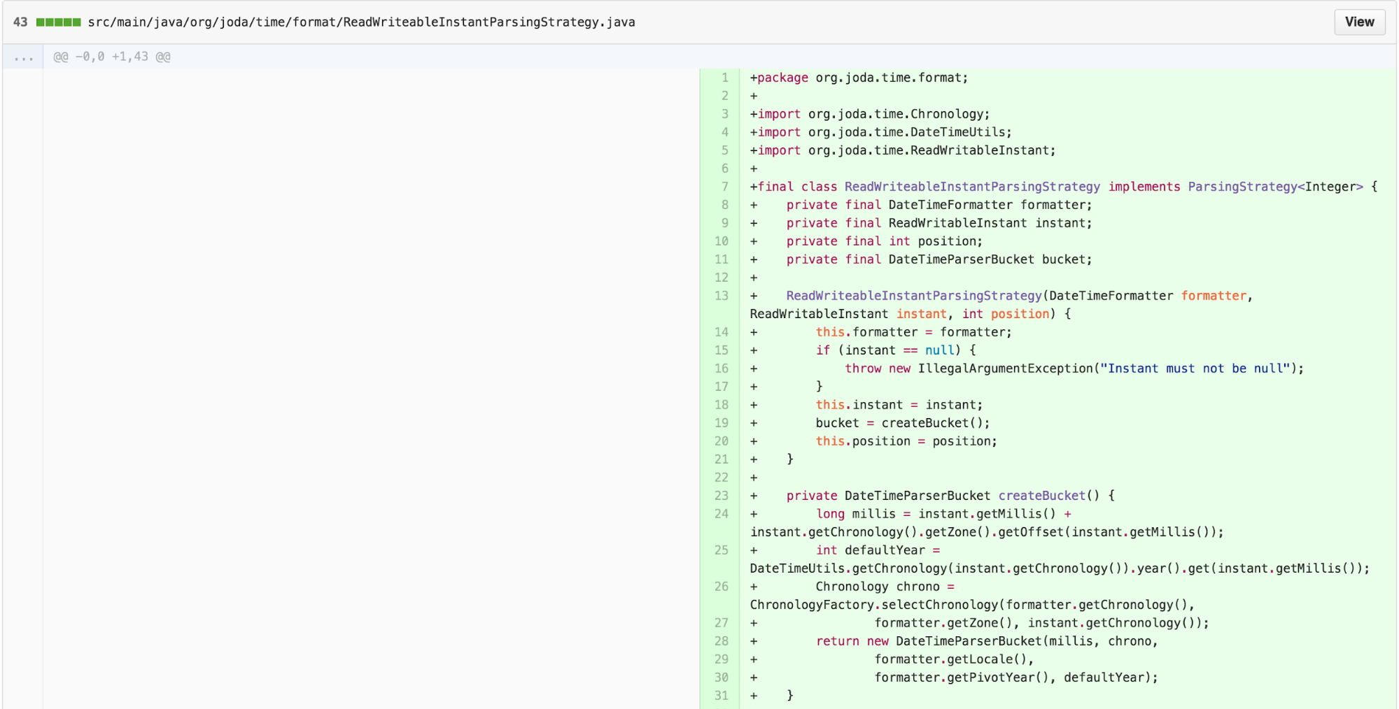Image resolution: width=1399 pixels, height=709 pixels.
Task: Click the ParsingStrategy<Integer> interface name
Action: pos(1275,187)
